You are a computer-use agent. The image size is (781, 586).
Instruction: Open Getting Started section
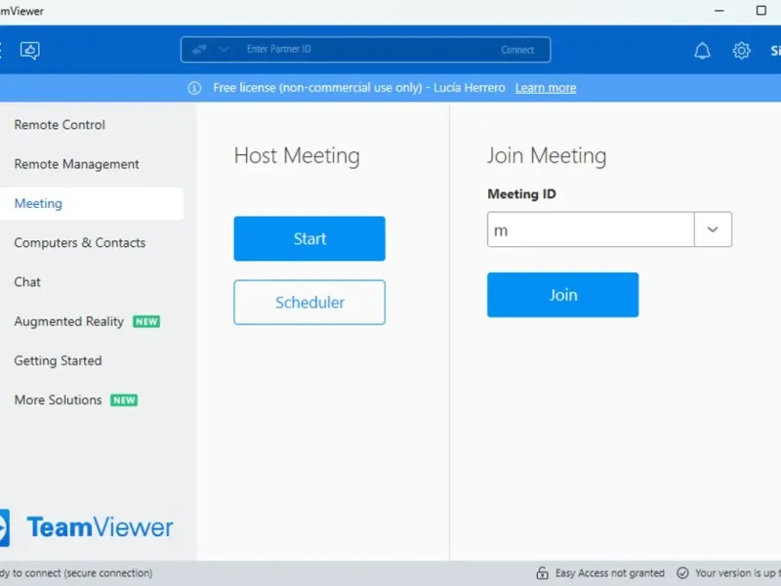tap(58, 360)
